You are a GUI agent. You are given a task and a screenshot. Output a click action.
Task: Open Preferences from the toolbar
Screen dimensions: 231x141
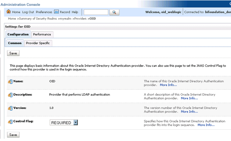click(44, 12)
